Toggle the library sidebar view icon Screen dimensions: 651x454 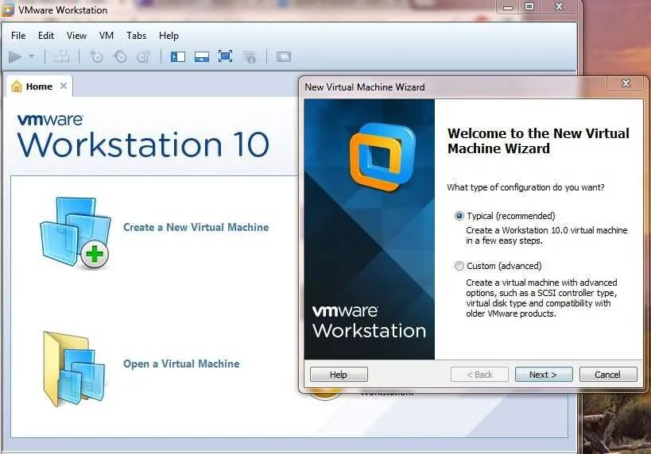(178, 56)
